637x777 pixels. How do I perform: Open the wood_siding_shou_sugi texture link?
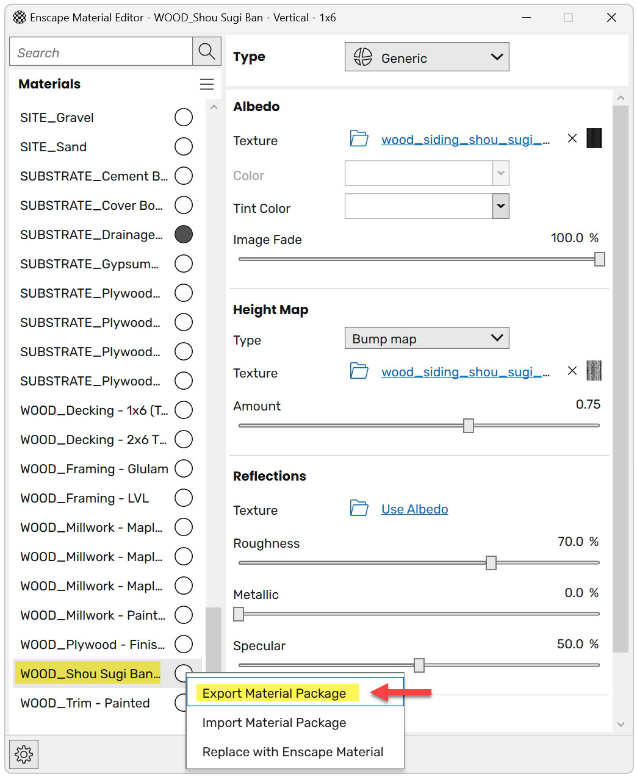466,139
